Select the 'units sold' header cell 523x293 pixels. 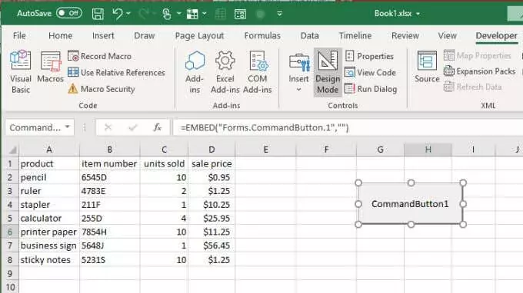[x=164, y=163]
